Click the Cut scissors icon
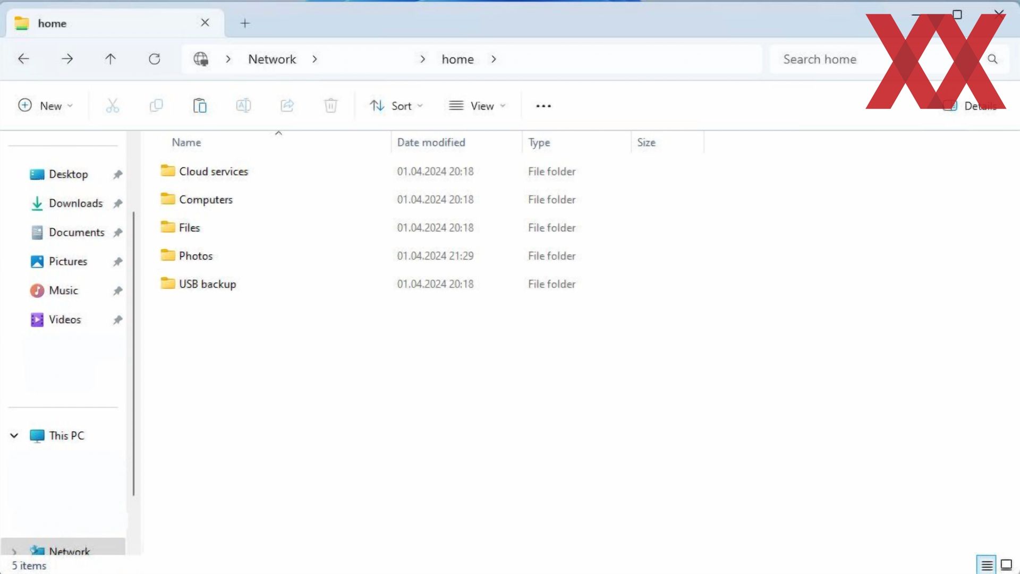1020x574 pixels. click(x=112, y=106)
